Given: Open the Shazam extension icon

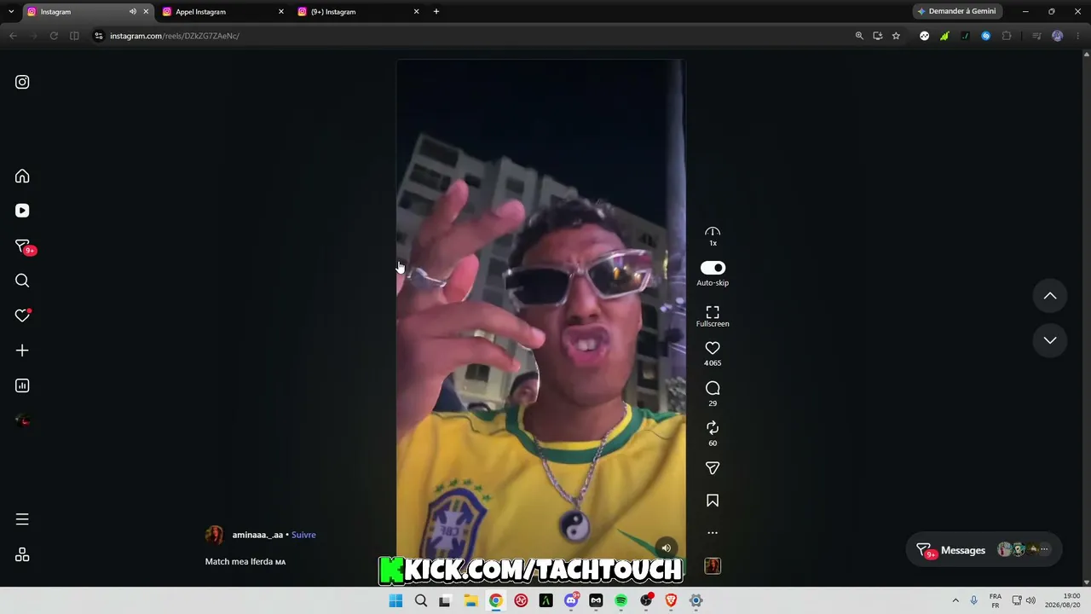Looking at the screenshot, I should 986,36.
